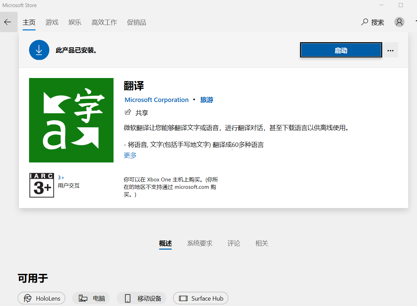The width and height of the screenshot is (417, 306).
Task: Click the 用户交互 rating descriptor text
Action: (x=69, y=185)
